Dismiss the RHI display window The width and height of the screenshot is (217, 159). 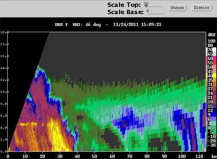click(201, 8)
